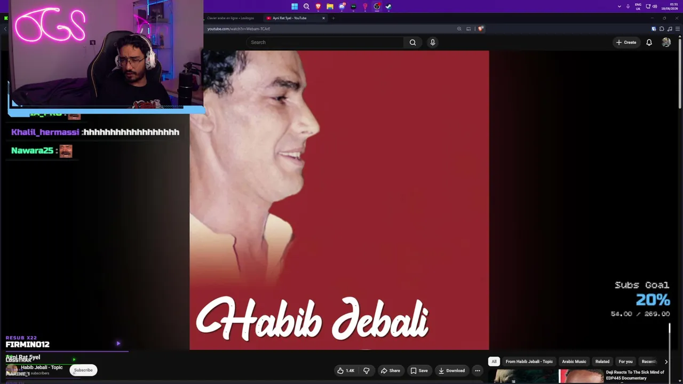Open the network status tray icon
Image resolution: width=683 pixels, height=384 pixels.
[648, 6]
